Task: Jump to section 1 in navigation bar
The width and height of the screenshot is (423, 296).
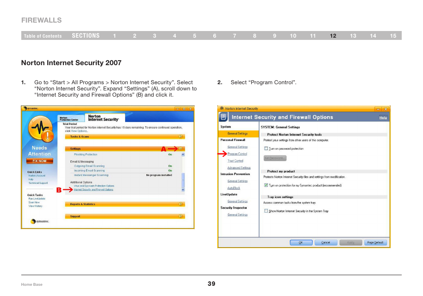Action: tap(115, 36)
